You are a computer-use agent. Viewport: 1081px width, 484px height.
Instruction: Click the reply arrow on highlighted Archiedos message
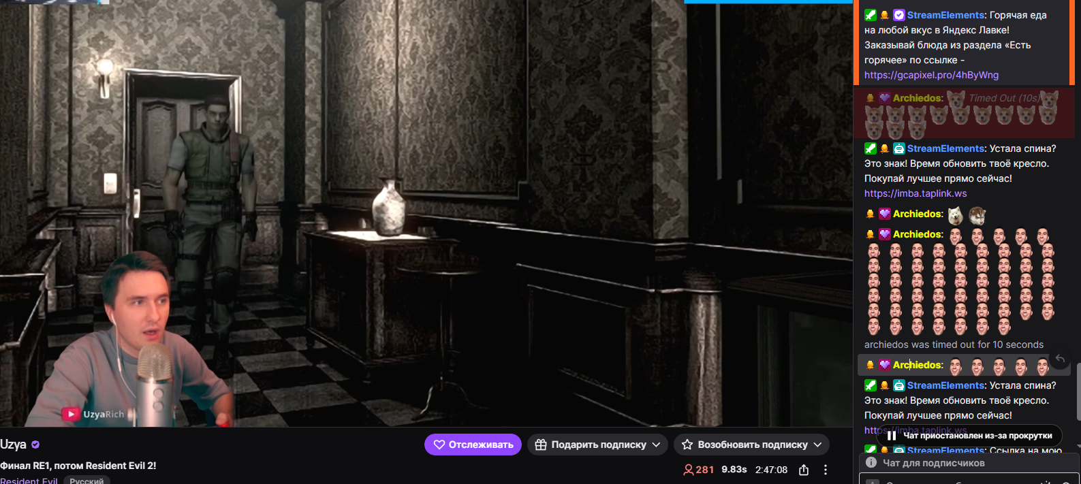1060,359
